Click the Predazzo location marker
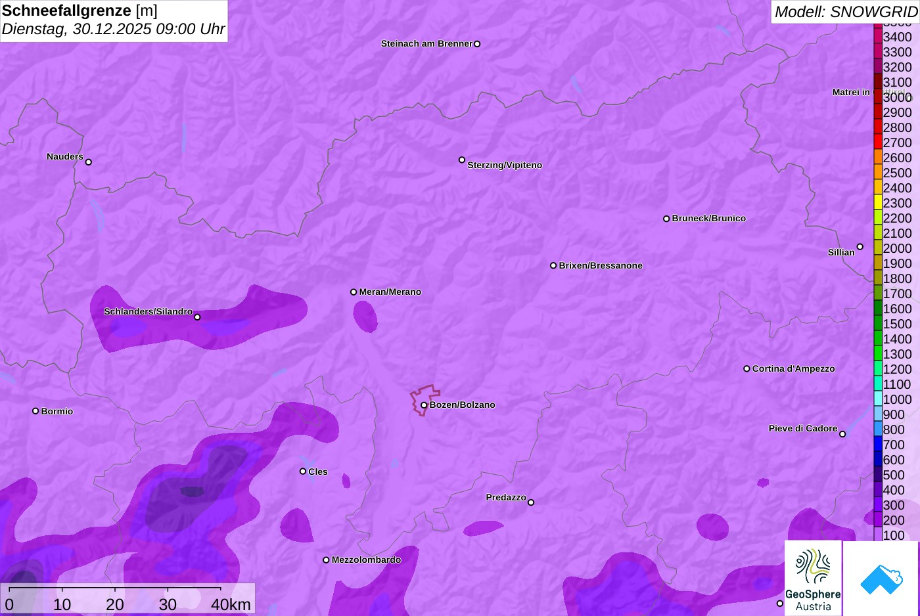The height and width of the screenshot is (616, 920). point(531,502)
